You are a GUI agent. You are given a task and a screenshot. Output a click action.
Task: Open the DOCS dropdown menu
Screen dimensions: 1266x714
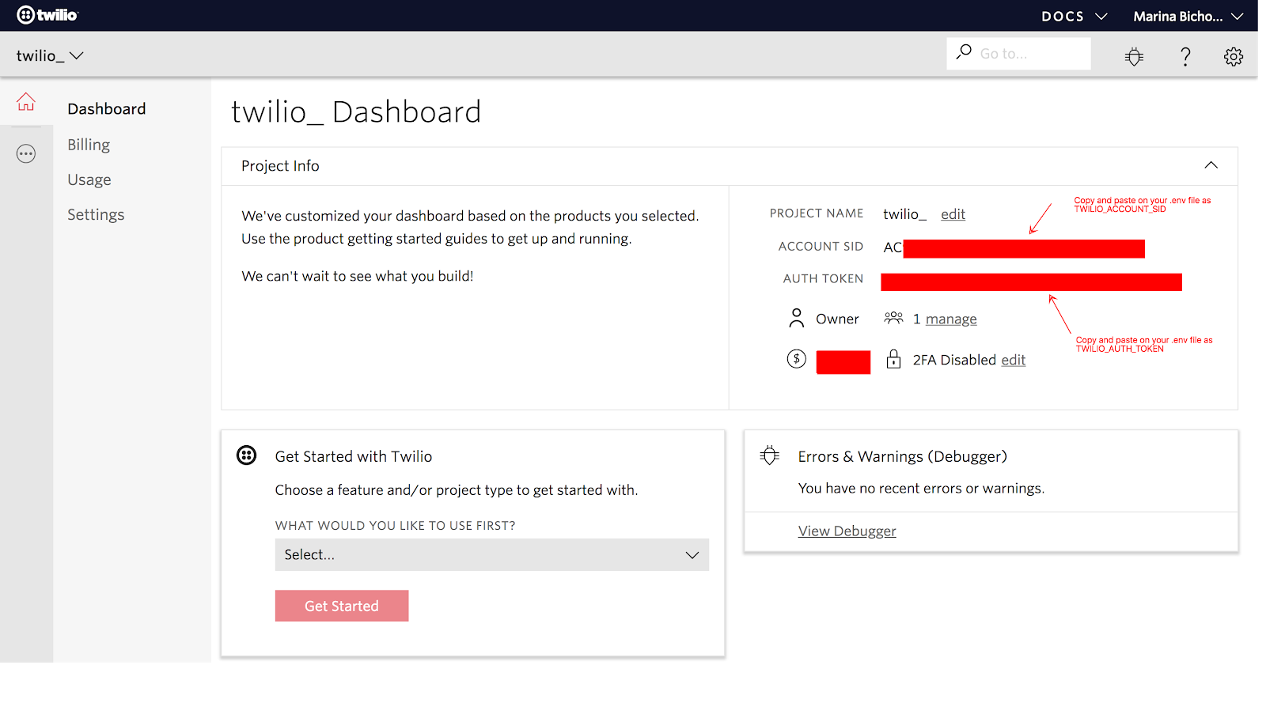tap(1074, 16)
